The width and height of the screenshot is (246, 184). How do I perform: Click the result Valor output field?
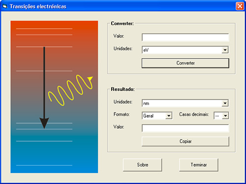[x=185, y=128]
